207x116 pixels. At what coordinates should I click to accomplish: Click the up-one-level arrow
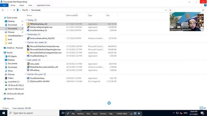[x=14, y=10]
